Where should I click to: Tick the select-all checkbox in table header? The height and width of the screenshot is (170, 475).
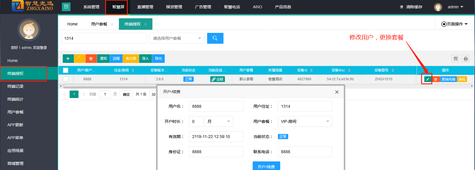point(66,70)
